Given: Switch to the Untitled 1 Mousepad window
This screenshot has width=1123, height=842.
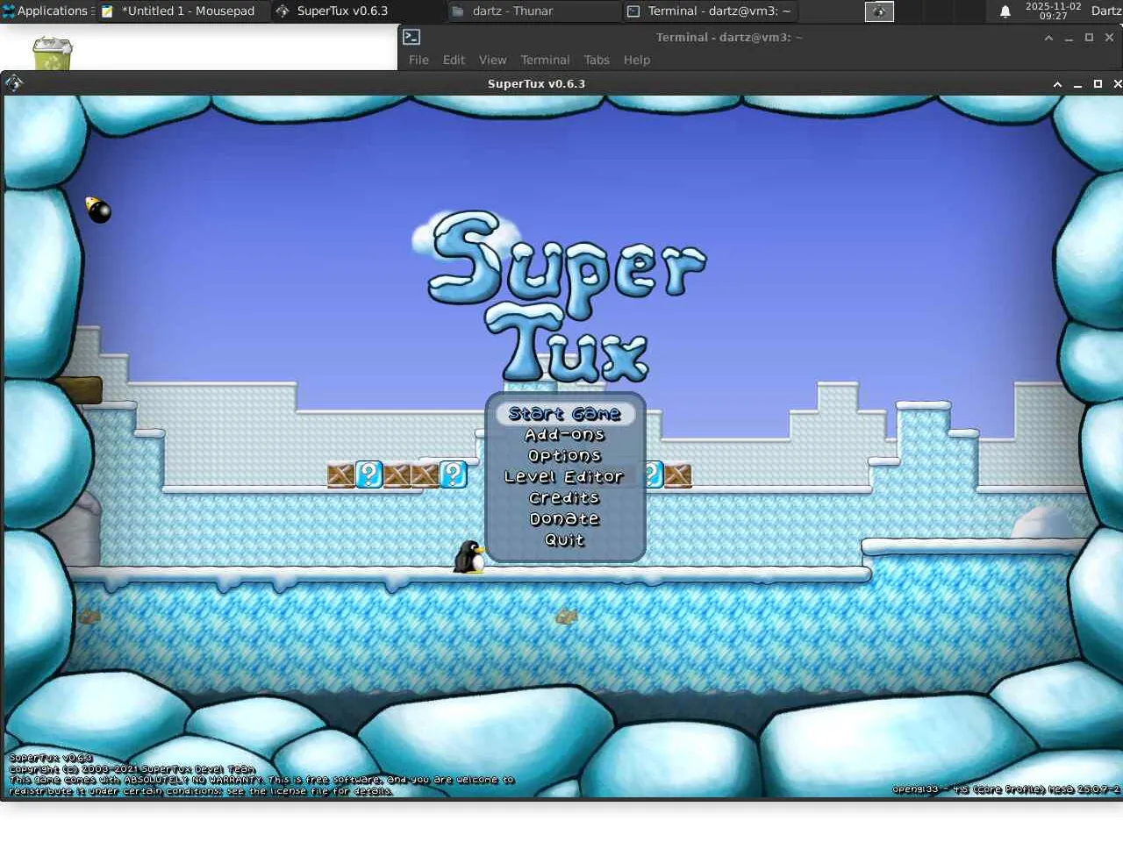Looking at the screenshot, I should pos(180,11).
